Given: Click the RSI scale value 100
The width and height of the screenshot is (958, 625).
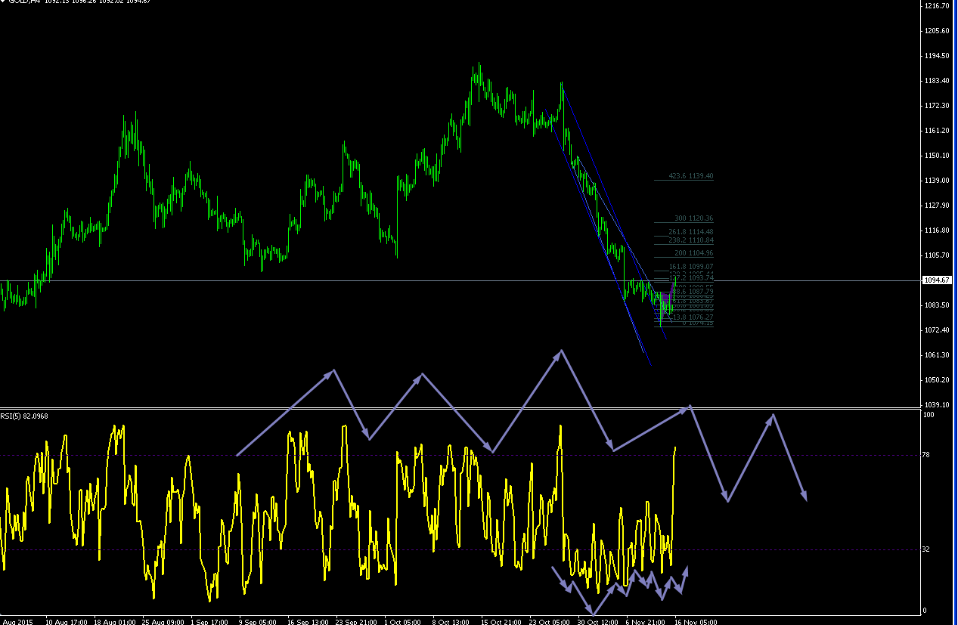Looking at the screenshot, I should [x=929, y=415].
